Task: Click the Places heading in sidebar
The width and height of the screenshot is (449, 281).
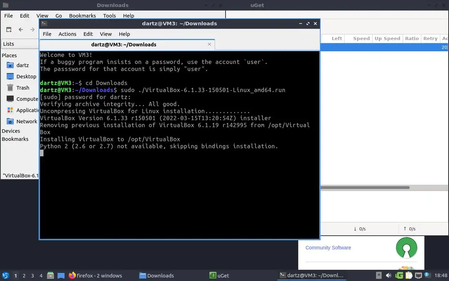Action: 9,55
